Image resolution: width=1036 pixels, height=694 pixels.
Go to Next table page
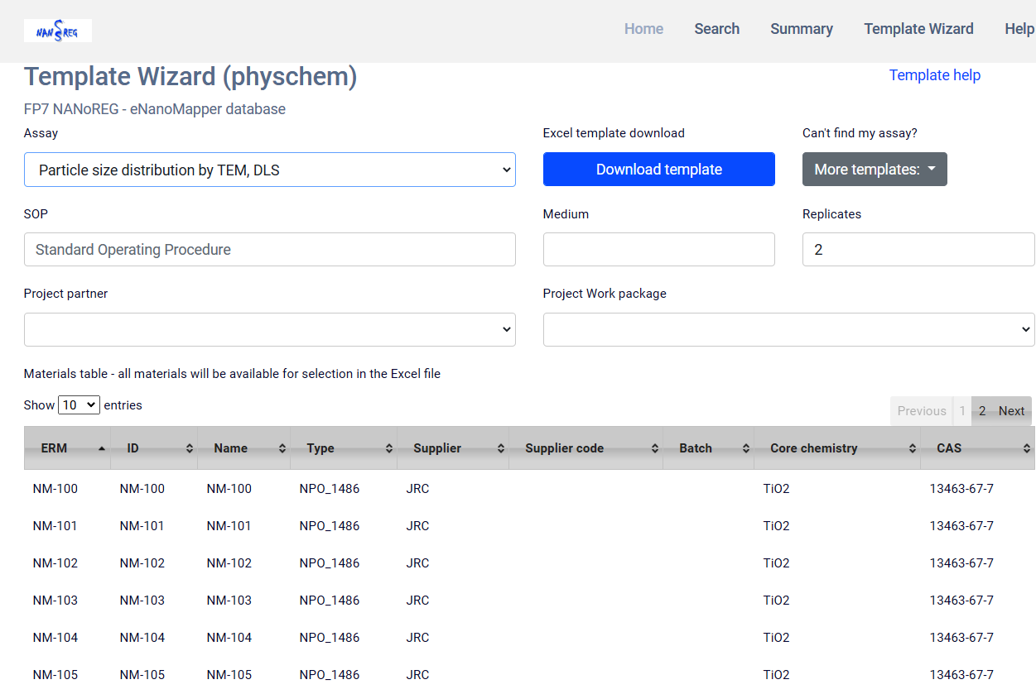point(1011,411)
